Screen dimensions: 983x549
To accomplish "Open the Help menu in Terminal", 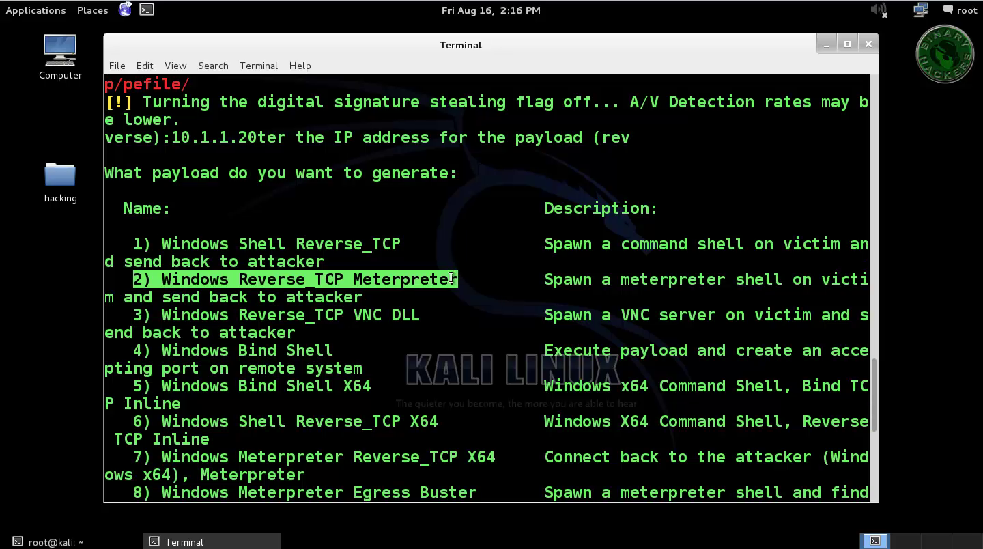I will click(300, 66).
